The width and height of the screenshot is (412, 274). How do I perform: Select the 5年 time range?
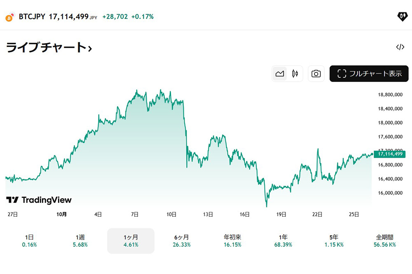334,241
